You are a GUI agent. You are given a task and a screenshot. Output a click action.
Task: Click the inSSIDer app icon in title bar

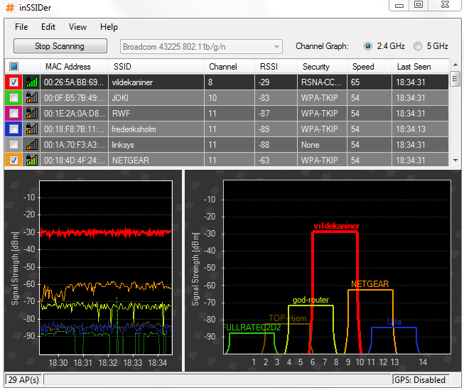10,8
